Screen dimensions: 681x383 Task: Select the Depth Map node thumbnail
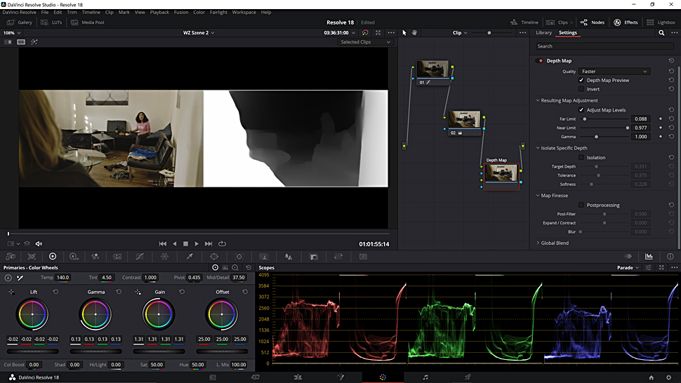501,173
